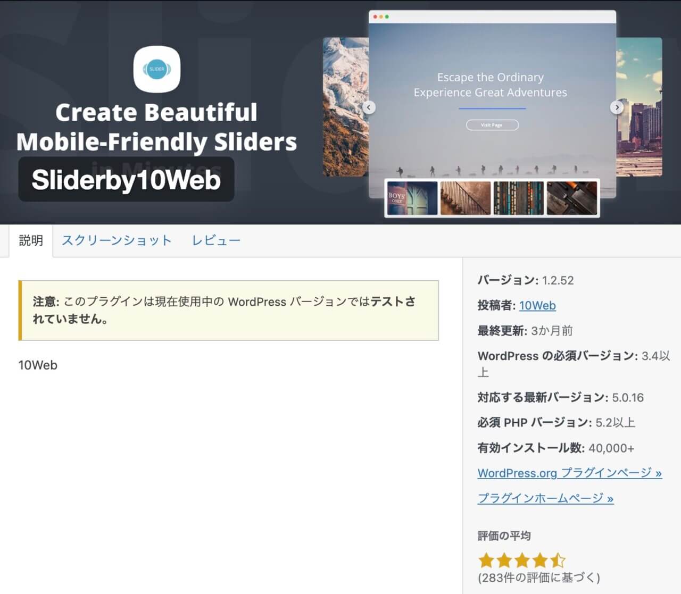The image size is (681, 594).
Task: Select the staircase thumbnail
Action: click(x=466, y=198)
